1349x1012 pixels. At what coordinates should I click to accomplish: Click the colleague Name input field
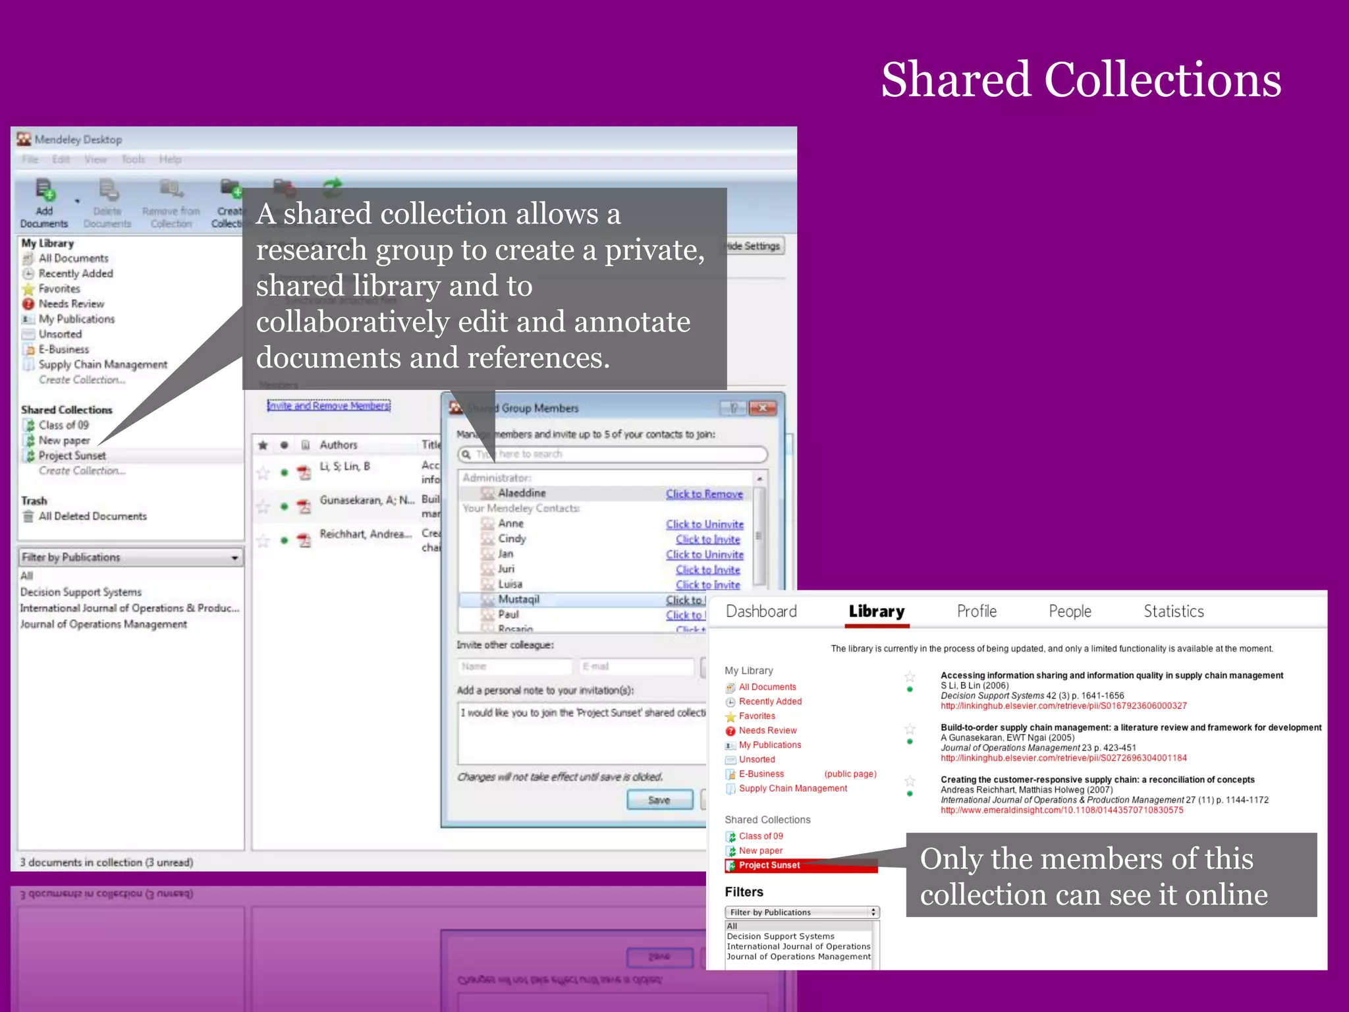coord(514,667)
